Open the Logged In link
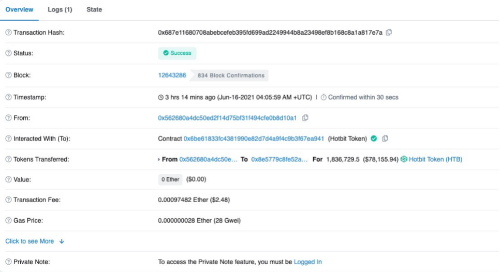500x273 pixels. click(307, 262)
